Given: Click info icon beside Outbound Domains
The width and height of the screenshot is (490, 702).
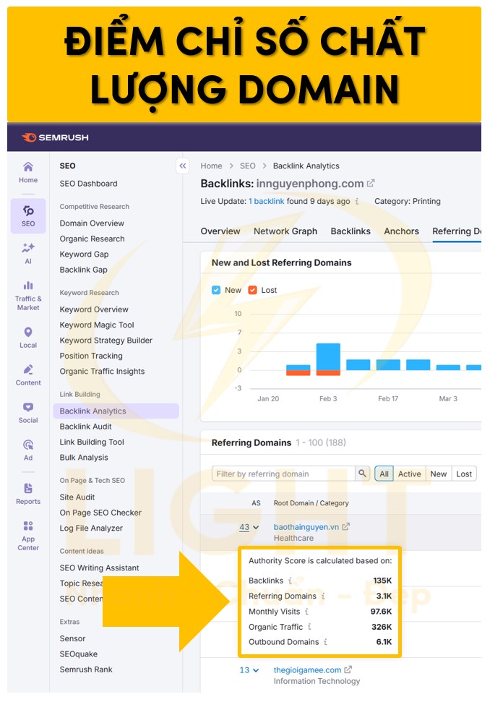Looking at the screenshot, I should coord(325,642).
